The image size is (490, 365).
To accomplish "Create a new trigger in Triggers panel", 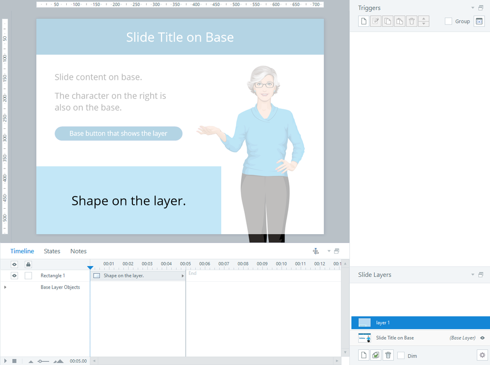I will coord(364,21).
